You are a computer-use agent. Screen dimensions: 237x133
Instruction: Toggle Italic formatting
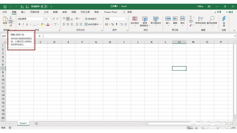[x=23, y=24]
